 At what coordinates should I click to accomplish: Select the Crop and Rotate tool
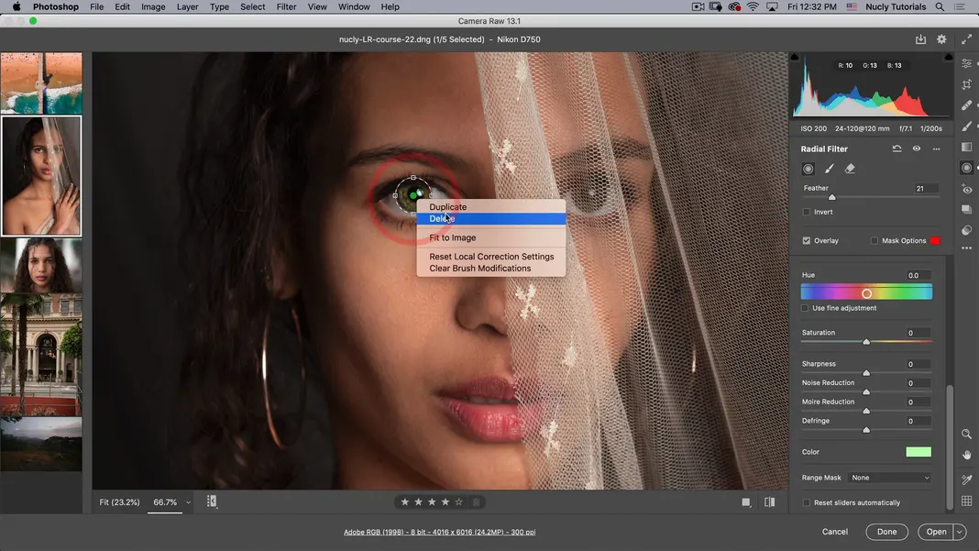tap(966, 84)
